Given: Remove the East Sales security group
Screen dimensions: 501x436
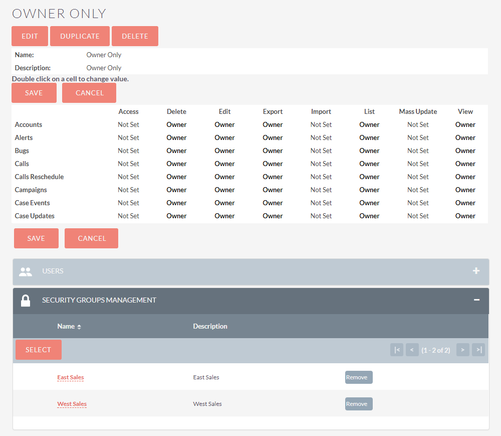Looking at the screenshot, I should click(358, 377).
